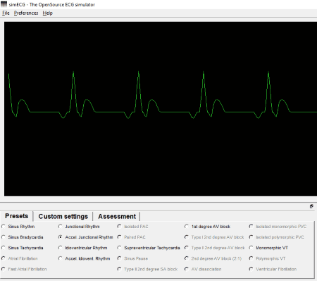Switch to the Custom settings tab
The image size is (317, 281).
tap(63, 216)
